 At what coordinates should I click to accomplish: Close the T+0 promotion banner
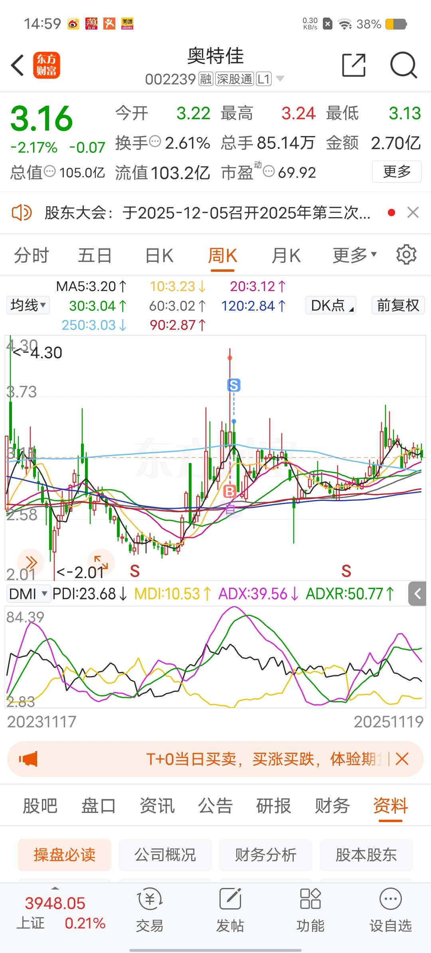pyautogui.click(x=402, y=759)
